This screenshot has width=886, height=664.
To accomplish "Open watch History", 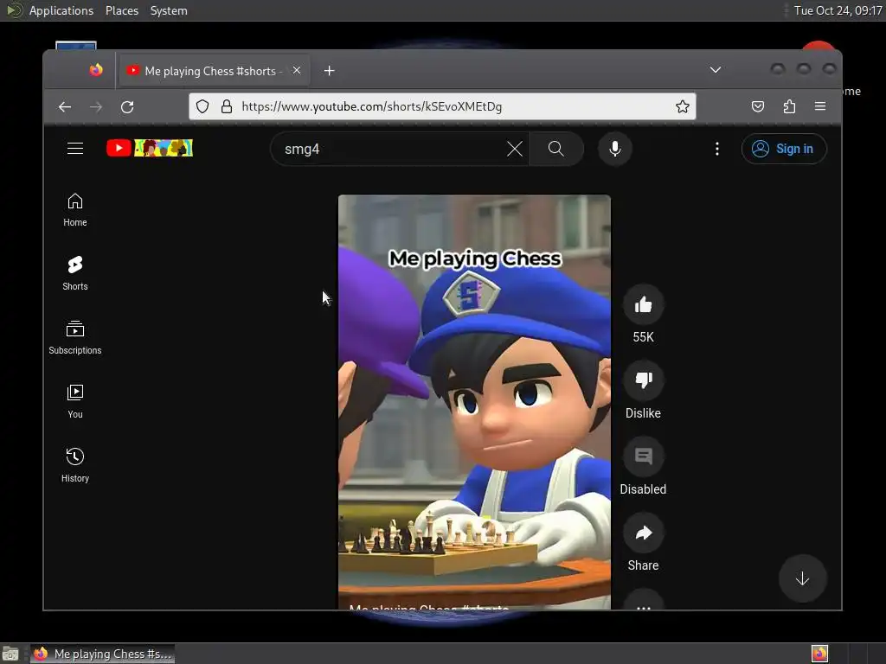I will pos(75,465).
